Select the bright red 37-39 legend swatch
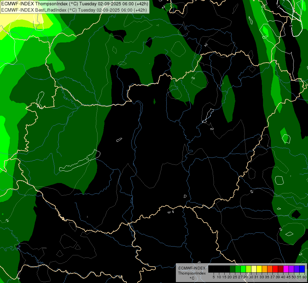Screen dimensions: 308x283 coord(275,269)
